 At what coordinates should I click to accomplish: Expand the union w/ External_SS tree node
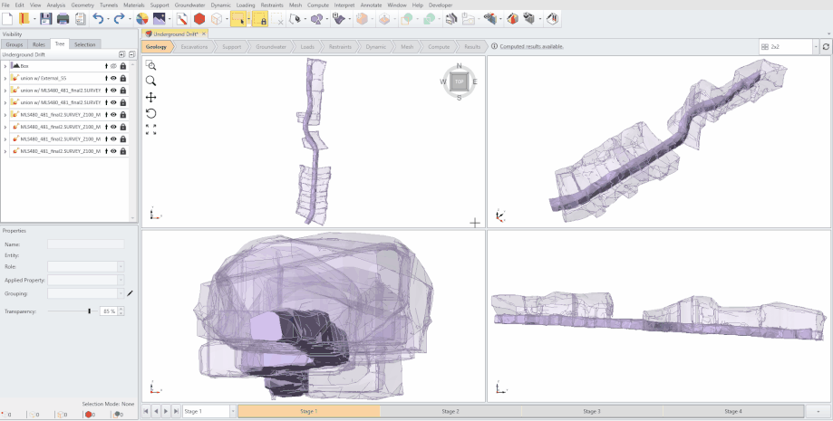point(5,79)
